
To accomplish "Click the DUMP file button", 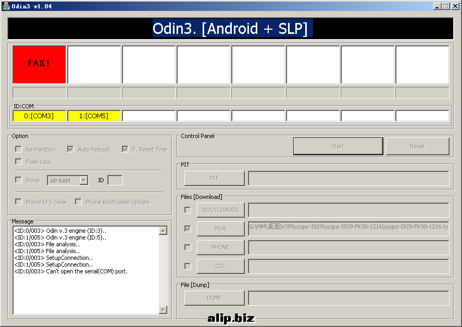I will click(x=215, y=298).
